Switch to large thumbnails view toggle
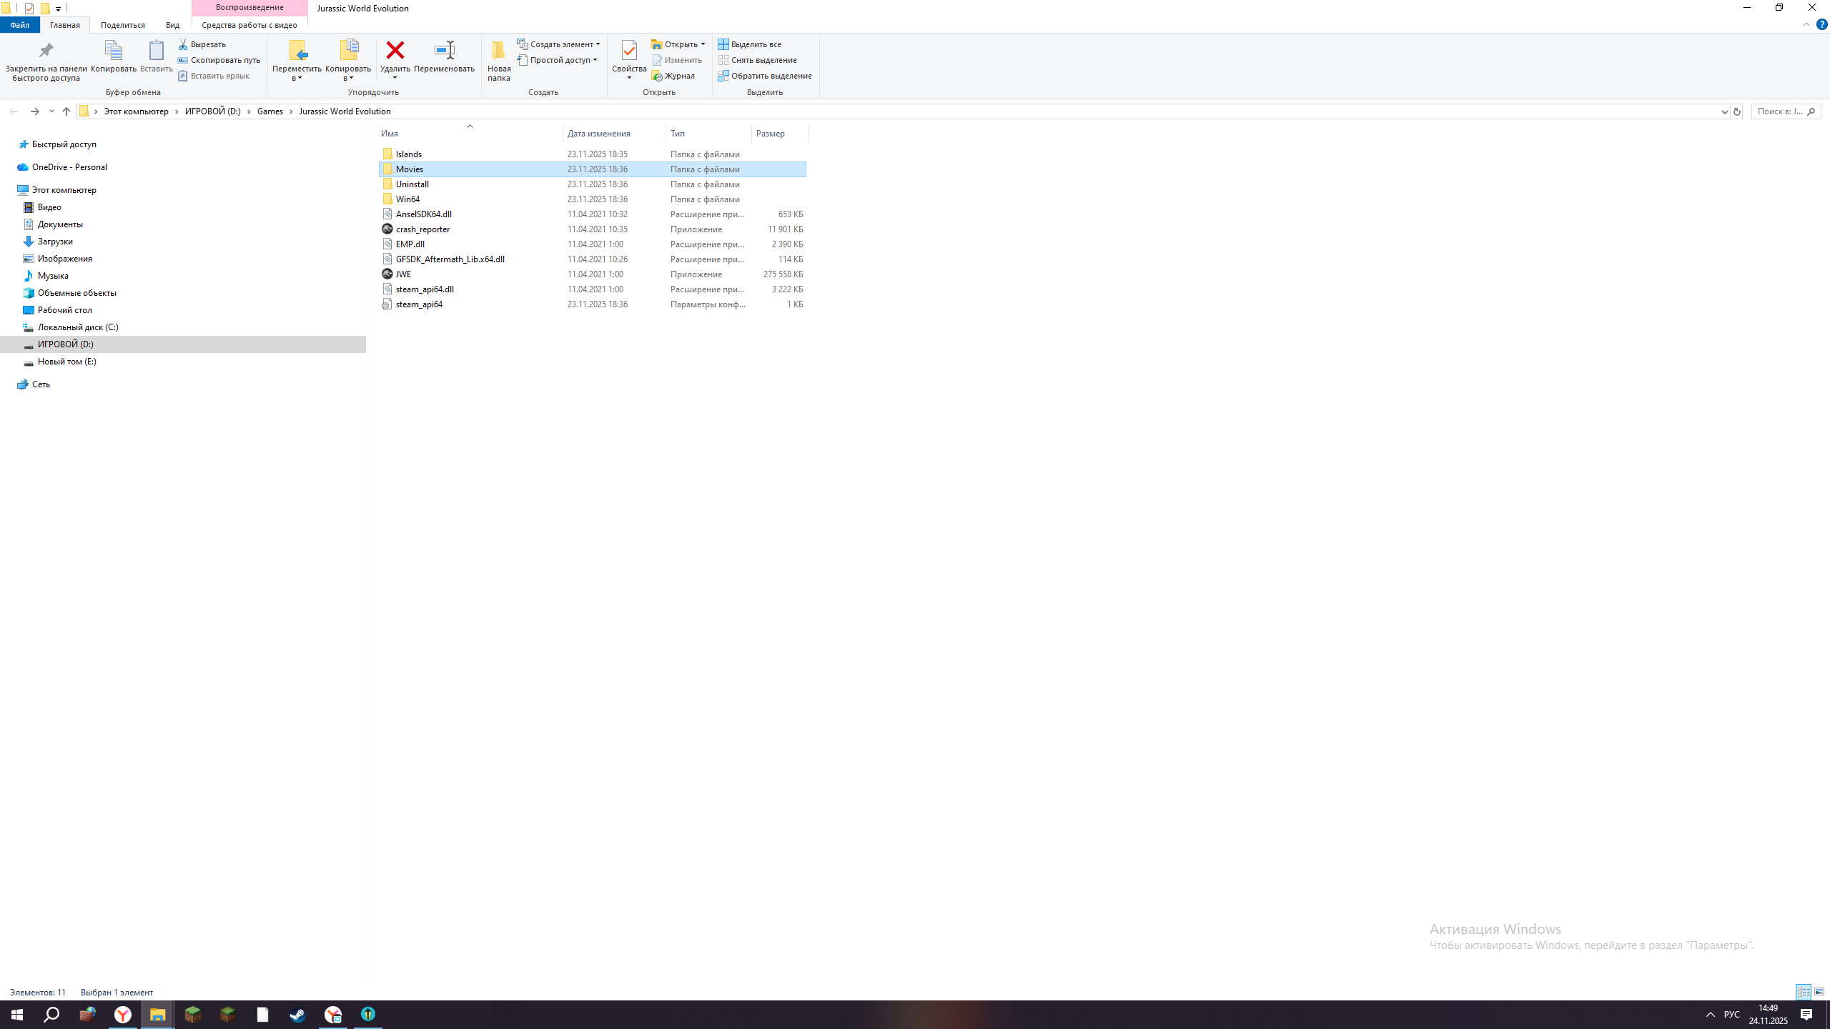This screenshot has height=1029, width=1830. pos(1819,992)
